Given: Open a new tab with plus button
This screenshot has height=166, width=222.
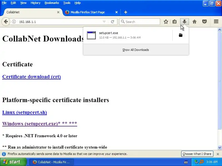Looking at the screenshot, I should 126,12.
